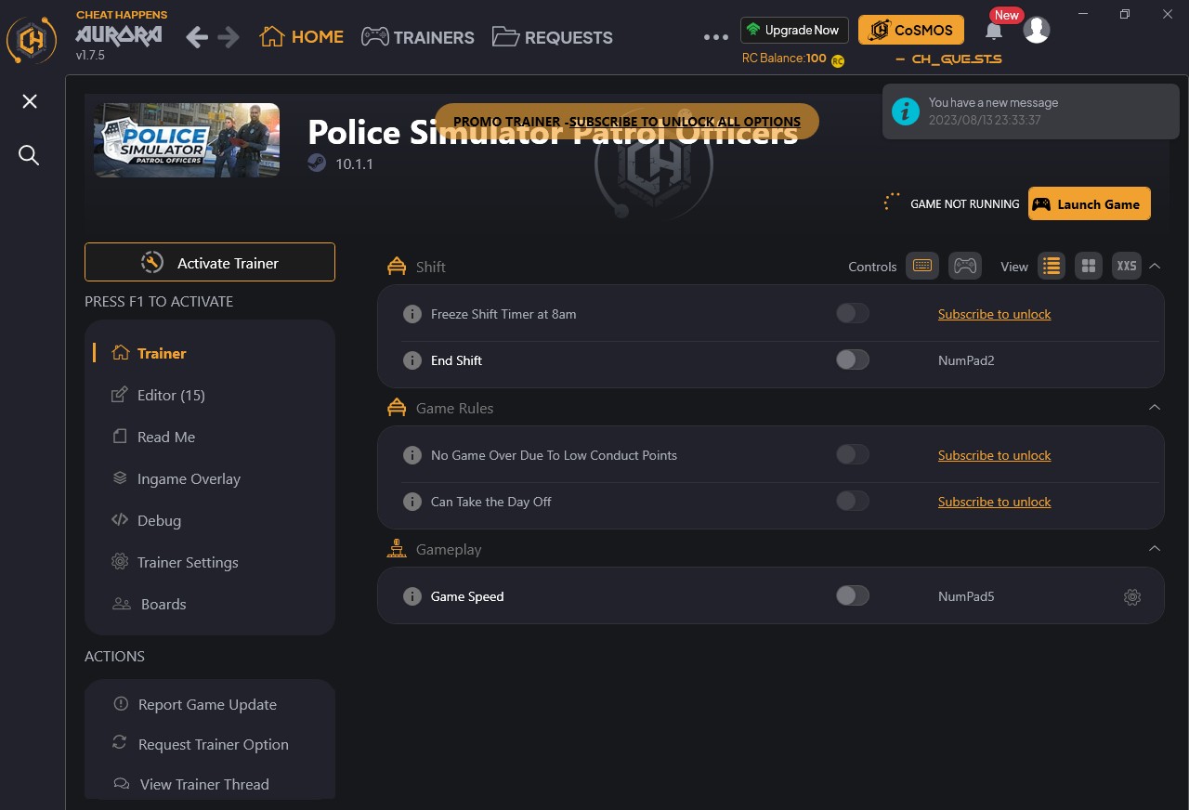Show info for Game Speed

pyautogui.click(x=412, y=596)
